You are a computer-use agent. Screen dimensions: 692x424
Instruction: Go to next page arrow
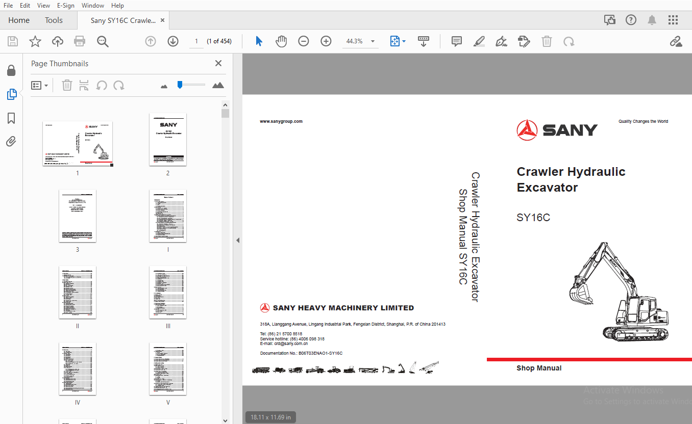pos(173,41)
